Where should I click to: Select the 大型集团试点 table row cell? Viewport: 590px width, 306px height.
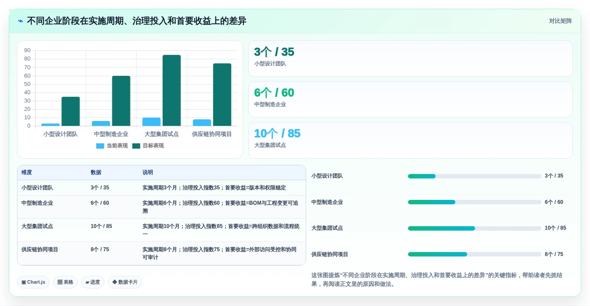coord(37,226)
